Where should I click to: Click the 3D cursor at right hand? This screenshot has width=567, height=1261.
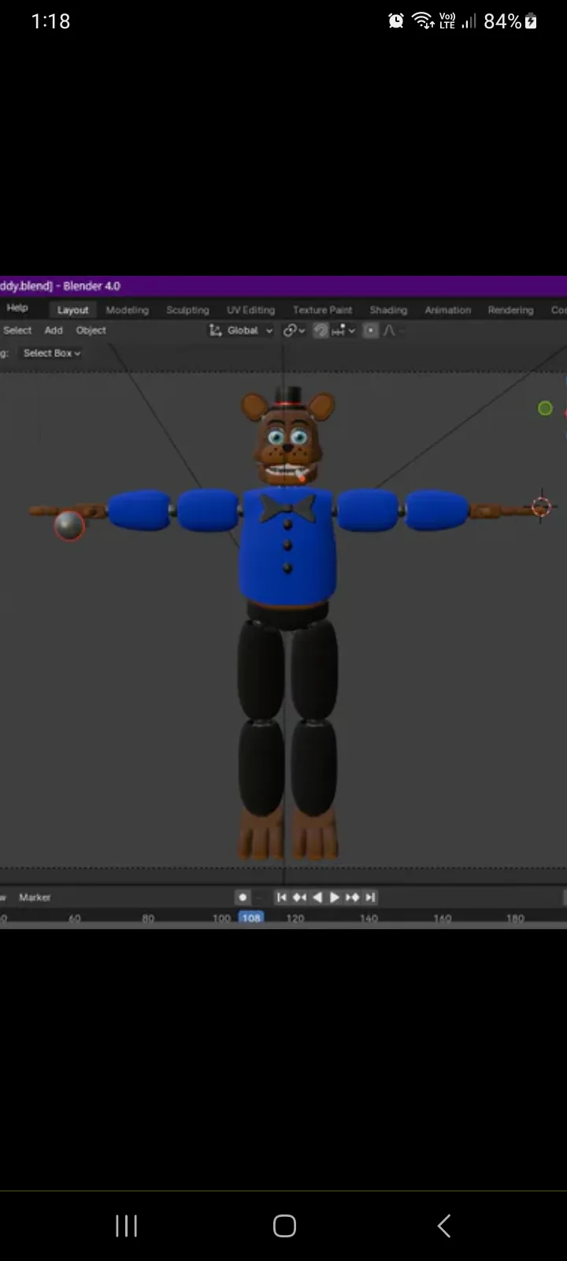[541, 507]
